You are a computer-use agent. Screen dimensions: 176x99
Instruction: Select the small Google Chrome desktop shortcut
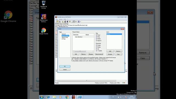click(x=44, y=31)
